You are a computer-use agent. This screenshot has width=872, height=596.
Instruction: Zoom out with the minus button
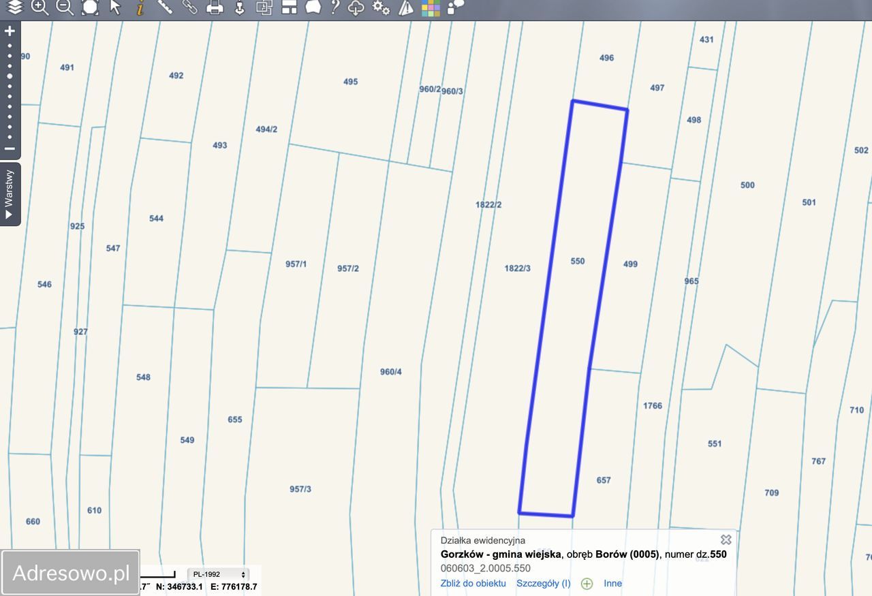tap(10, 148)
